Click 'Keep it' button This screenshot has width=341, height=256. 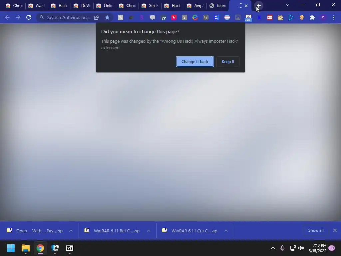coord(228,62)
